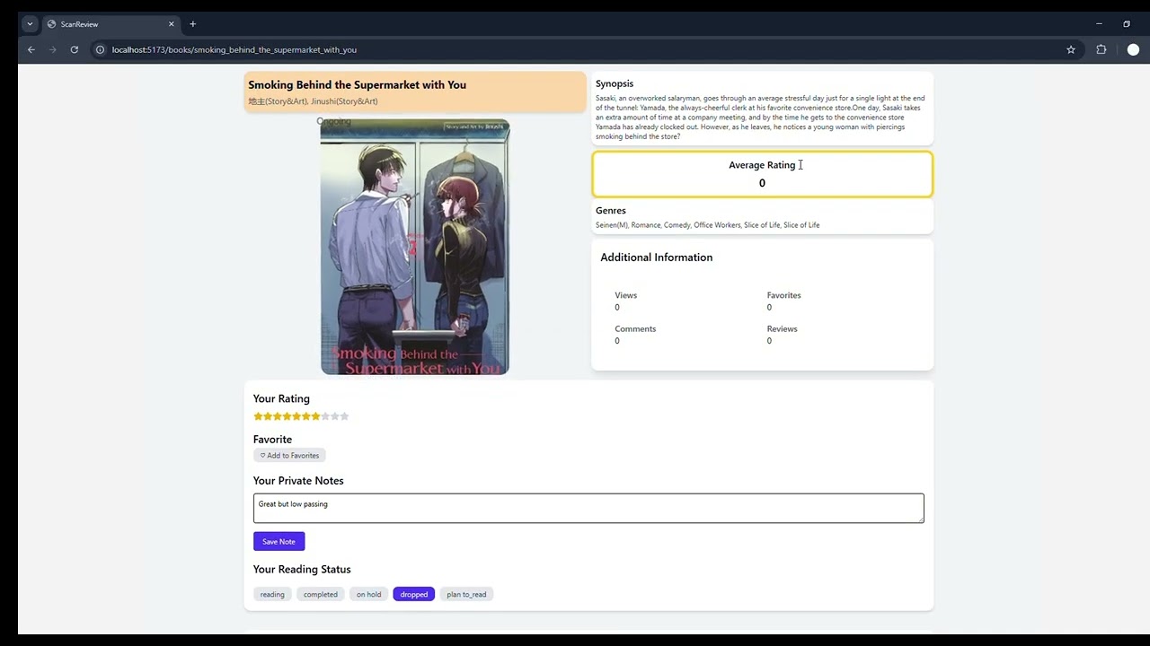
Task: Click the Views count label
Action: 625,295
